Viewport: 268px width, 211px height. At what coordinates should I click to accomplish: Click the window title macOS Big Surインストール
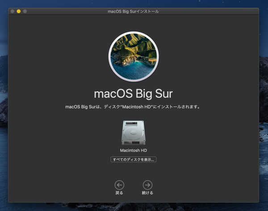[133, 12]
